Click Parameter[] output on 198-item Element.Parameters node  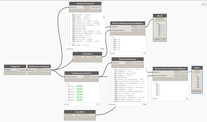click(138, 63)
